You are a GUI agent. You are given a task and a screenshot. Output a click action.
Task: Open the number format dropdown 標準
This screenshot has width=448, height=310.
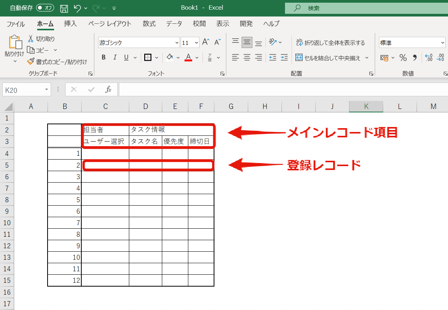click(x=443, y=43)
